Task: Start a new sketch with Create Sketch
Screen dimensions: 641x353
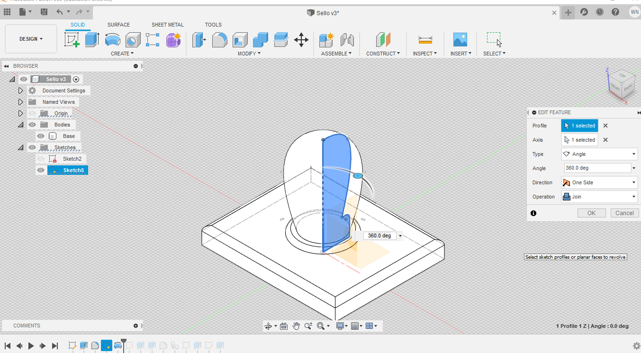Action: [72, 39]
